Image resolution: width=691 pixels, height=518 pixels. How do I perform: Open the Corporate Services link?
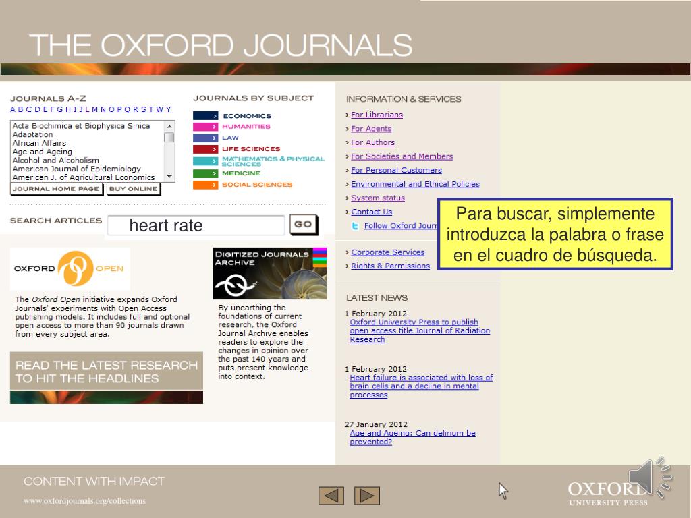pyautogui.click(x=388, y=252)
